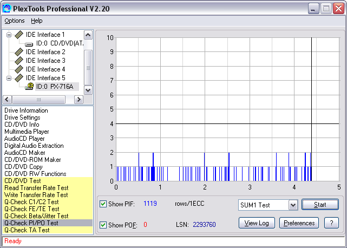Open Preferences
347x248 pixels.
pos(299,223)
